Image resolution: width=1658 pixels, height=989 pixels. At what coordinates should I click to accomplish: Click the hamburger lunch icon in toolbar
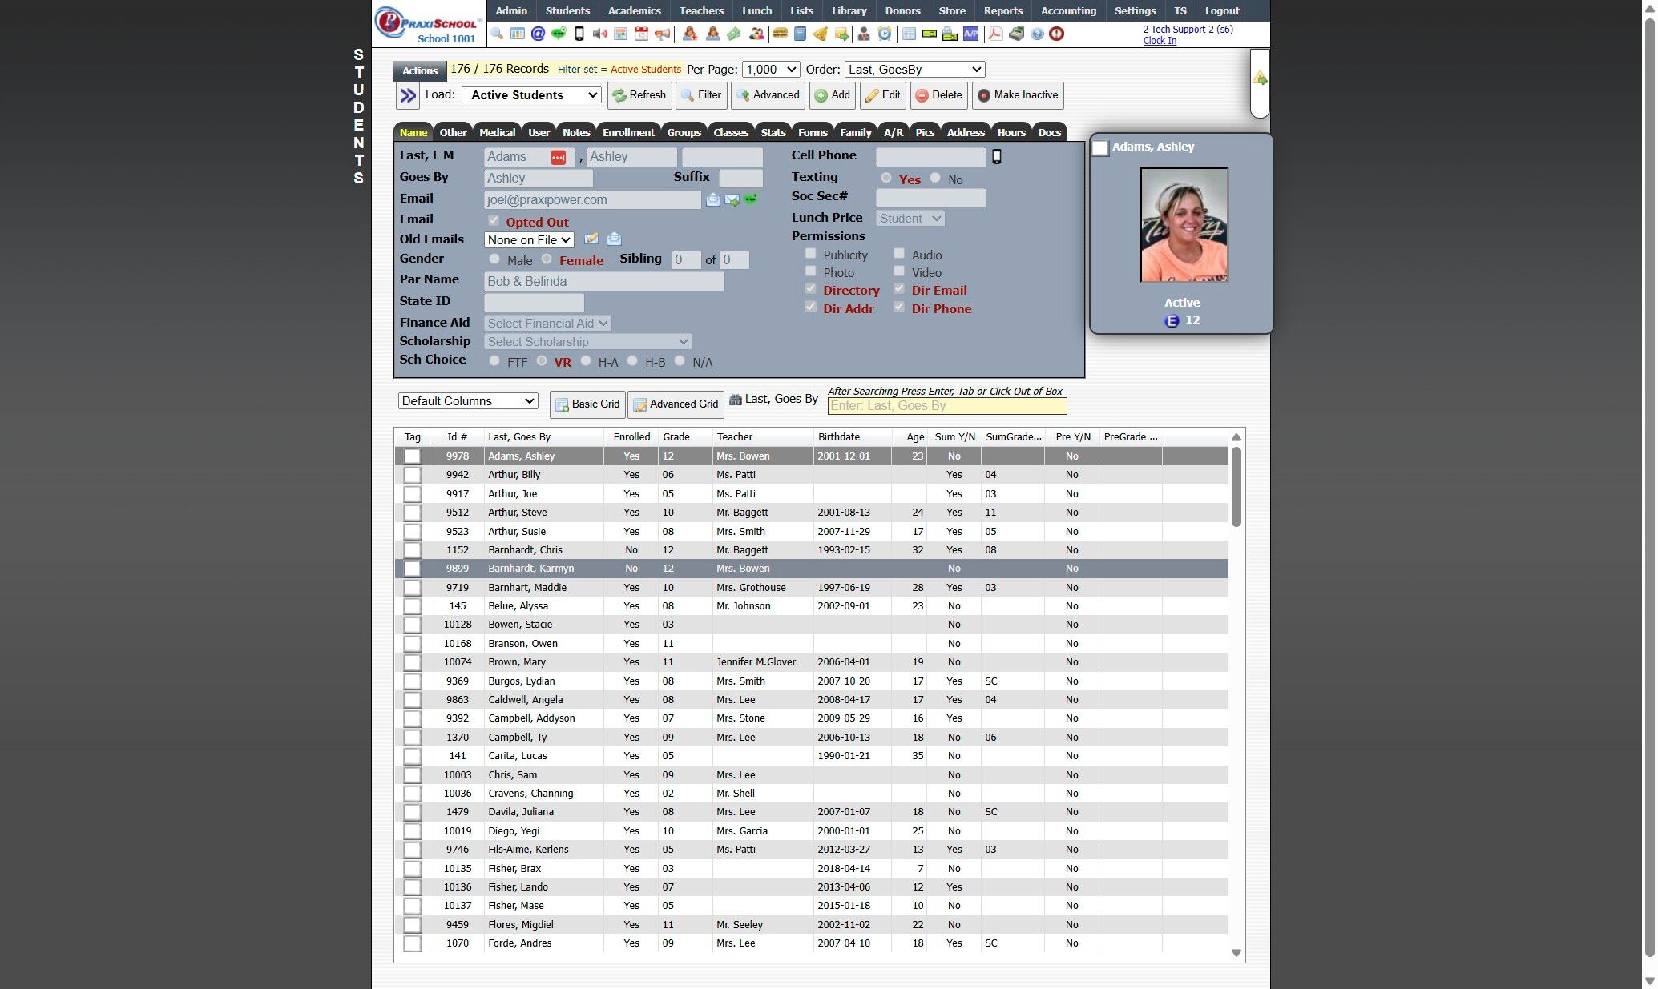point(779,34)
